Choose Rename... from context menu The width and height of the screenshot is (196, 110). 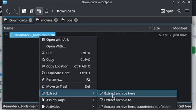(68, 79)
